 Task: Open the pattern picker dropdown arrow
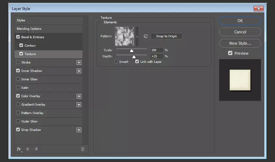[x=137, y=36]
